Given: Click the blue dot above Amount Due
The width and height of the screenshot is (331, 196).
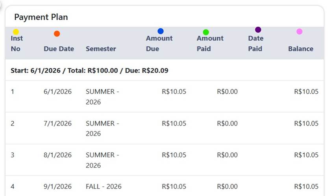Looking at the screenshot, I should (x=161, y=31).
